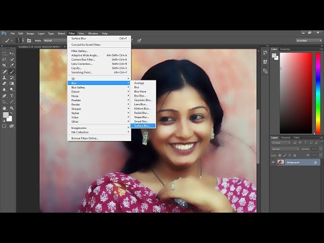Select the Clone Stamp tool
324x243 pixels.
[4, 78]
